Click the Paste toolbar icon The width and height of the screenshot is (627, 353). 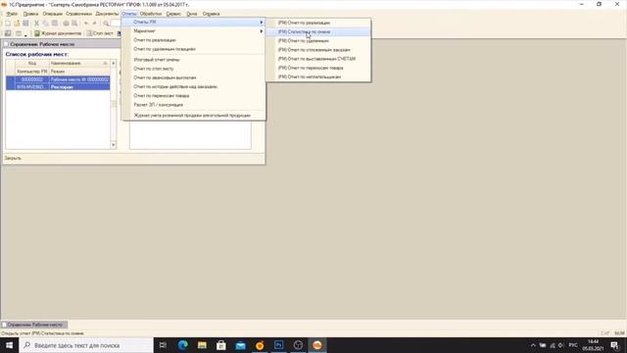coord(55,24)
